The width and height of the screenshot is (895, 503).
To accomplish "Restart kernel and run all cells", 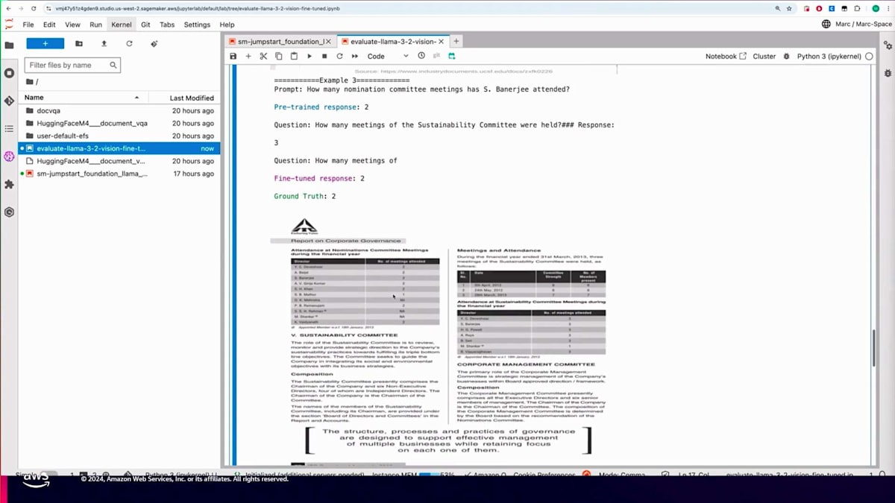I will (355, 56).
